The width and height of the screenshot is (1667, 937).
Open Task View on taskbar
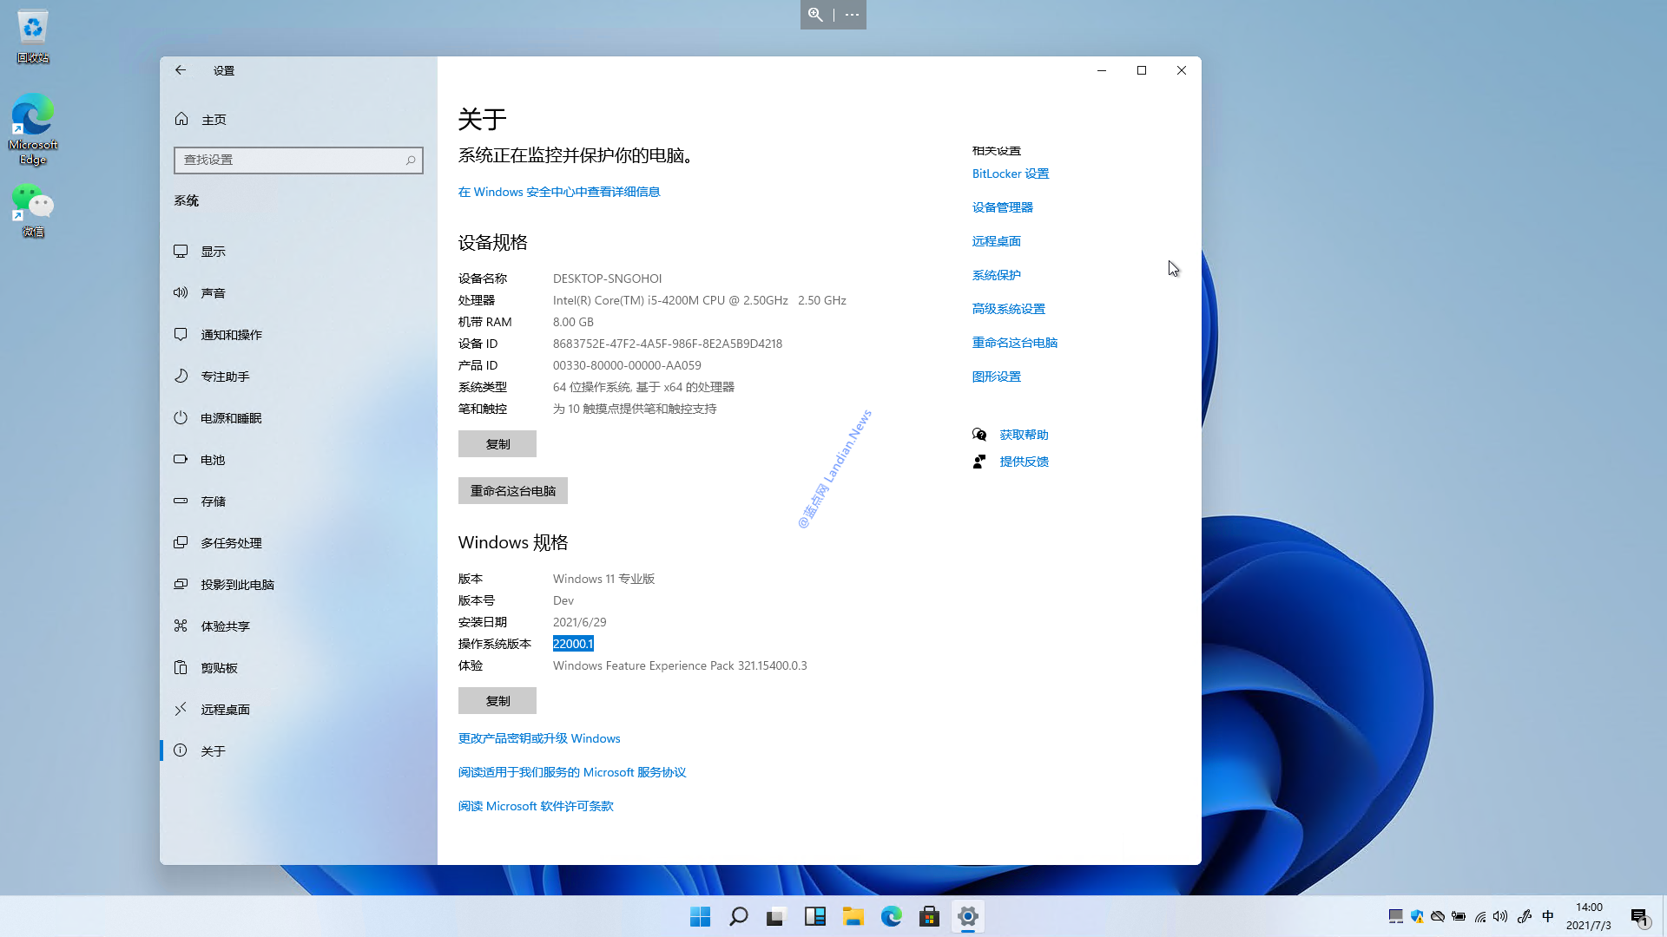(x=776, y=917)
